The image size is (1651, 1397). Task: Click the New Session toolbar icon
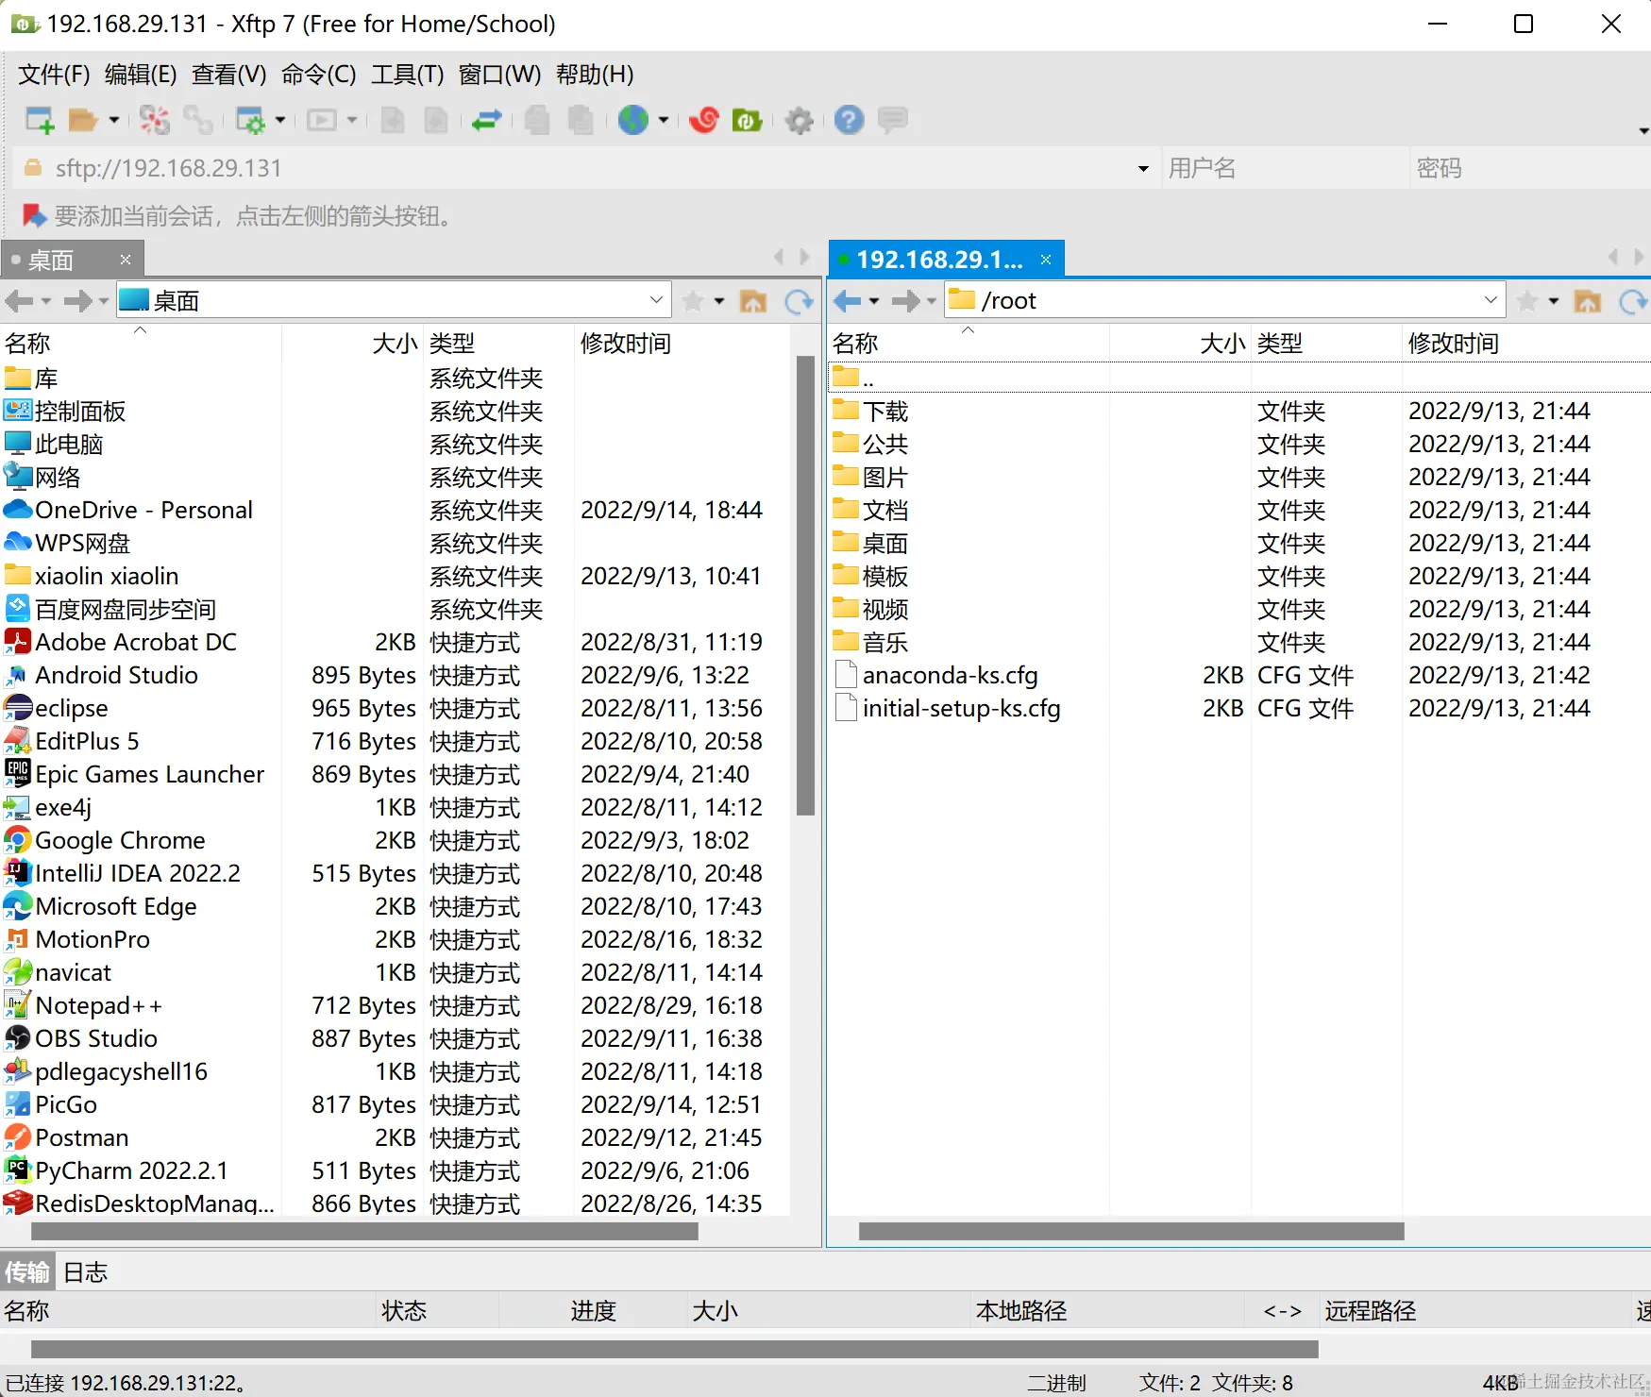[39, 120]
